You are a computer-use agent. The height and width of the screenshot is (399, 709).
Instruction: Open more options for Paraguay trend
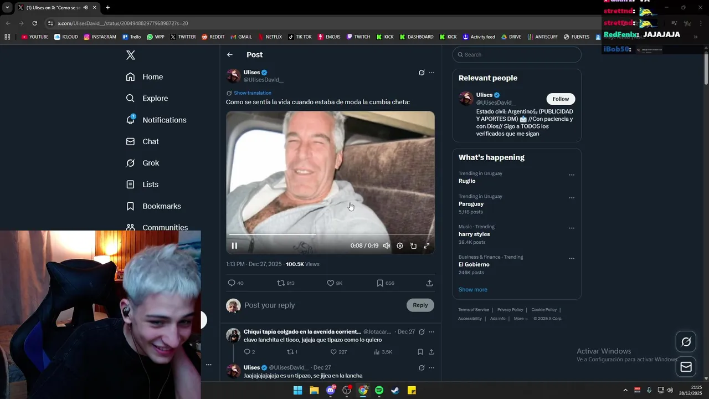click(572, 198)
